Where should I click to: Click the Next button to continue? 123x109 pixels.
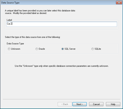(x=80, y=104)
